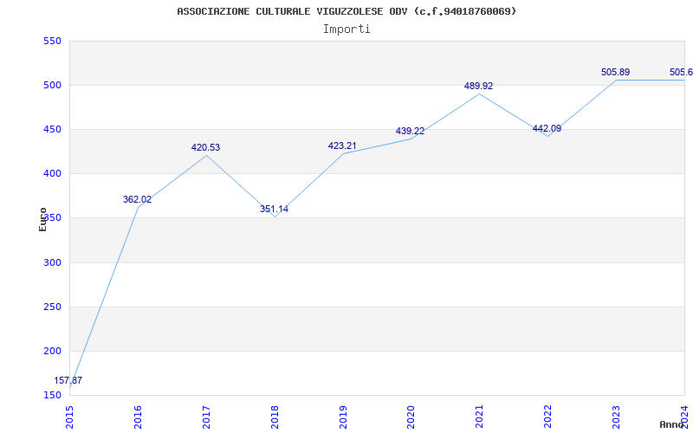Click the chart title ASSOCIAZIONE CULTURALE VIGUZZOLESE ODV

tap(346, 11)
